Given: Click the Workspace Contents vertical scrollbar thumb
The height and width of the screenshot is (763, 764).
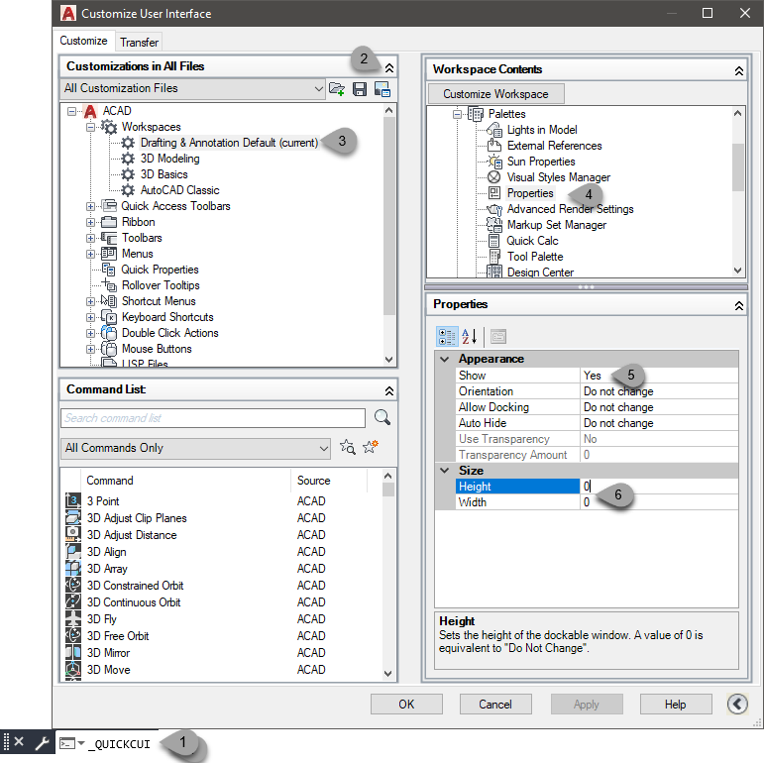Looking at the screenshot, I should 737,167.
